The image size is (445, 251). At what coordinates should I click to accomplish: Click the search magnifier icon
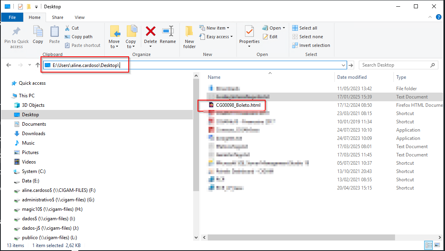click(x=432, y=65)
